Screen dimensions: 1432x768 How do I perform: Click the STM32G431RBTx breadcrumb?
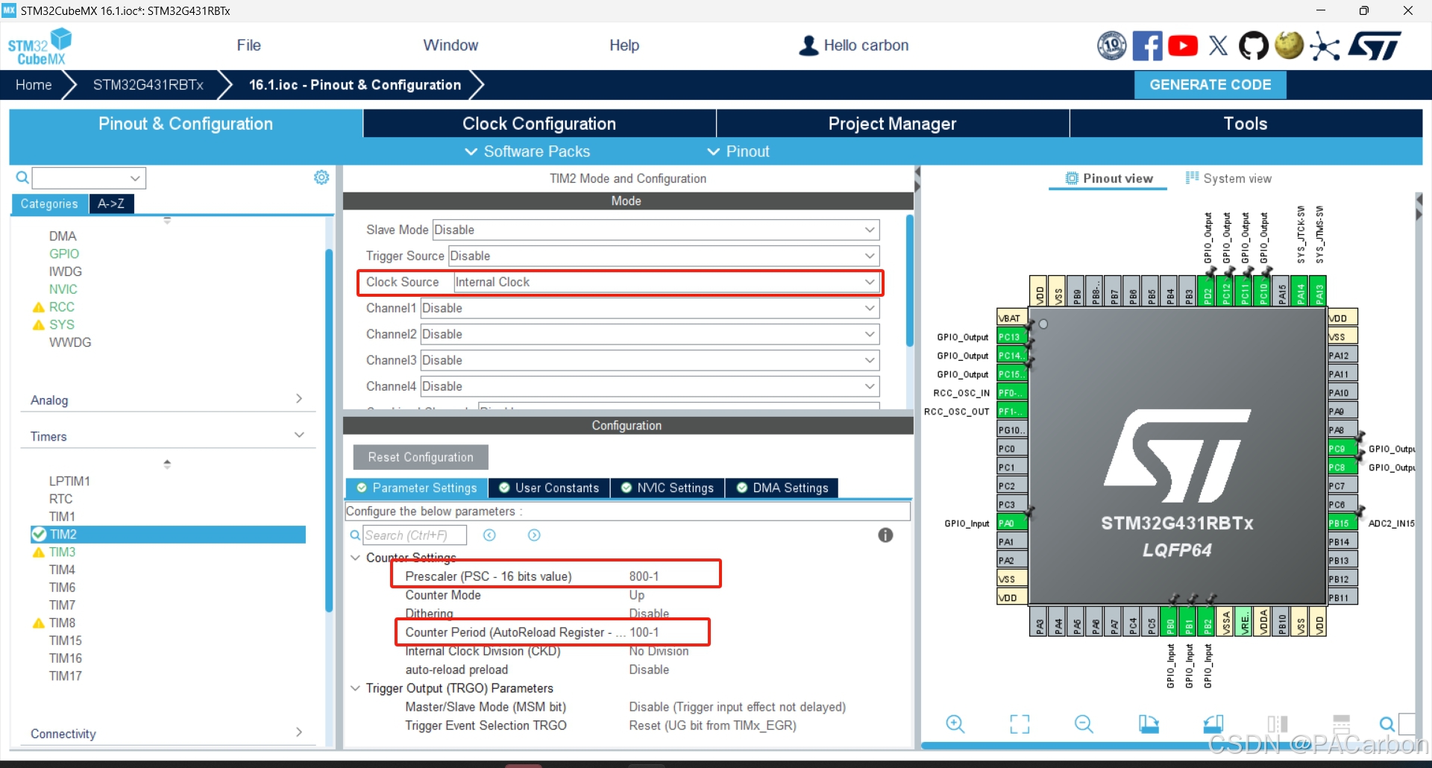pyautogui.click(x=148, y=85)
